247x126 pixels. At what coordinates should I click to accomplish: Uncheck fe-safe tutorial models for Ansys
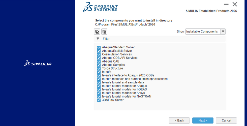click(x=99, y=93)
